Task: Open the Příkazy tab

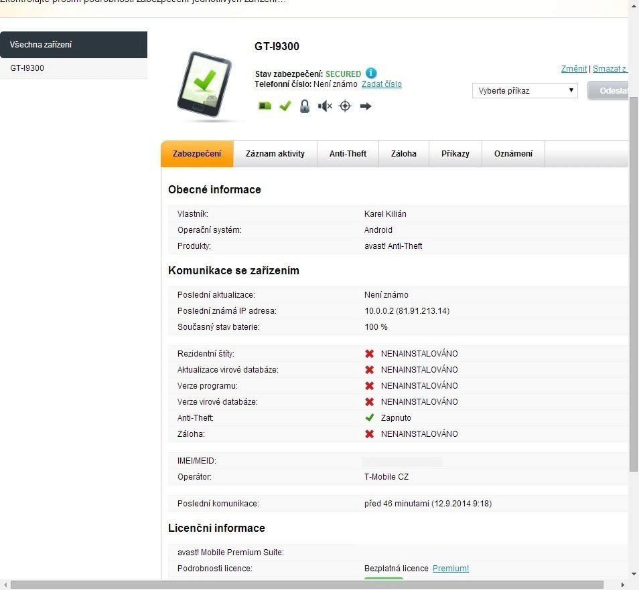Action: (455, 154)
